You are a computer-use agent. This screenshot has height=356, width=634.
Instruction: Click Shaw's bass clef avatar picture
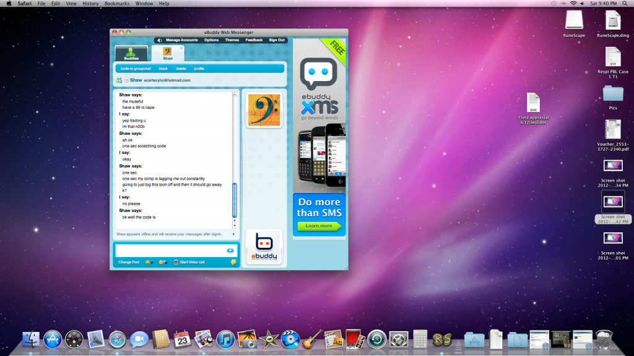click(x=264, y=110)
